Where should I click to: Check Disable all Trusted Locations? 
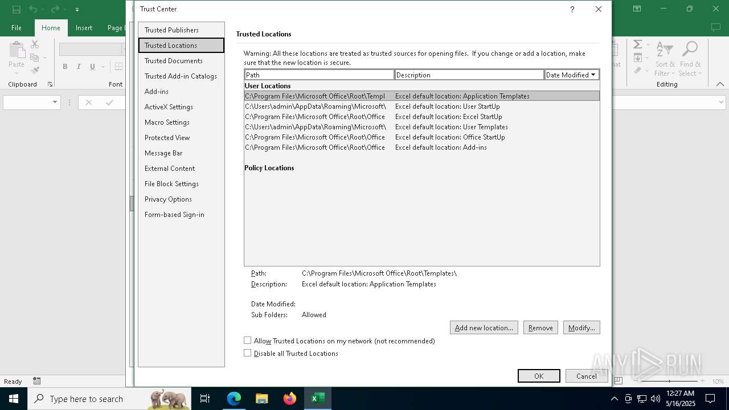(x=247, y=353)
